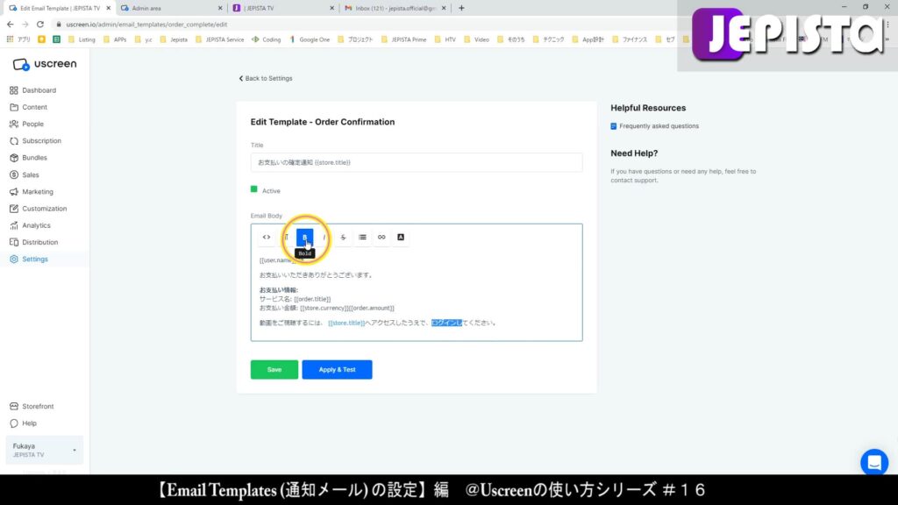Go back using the browser back arrow
Viewport: 898px width, 505px height.
point(11,25)
